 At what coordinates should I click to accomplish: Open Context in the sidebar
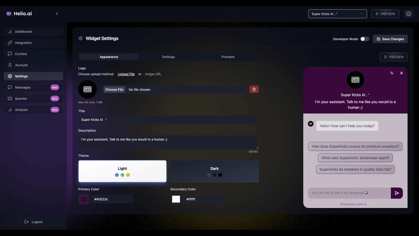pos(34,54)
